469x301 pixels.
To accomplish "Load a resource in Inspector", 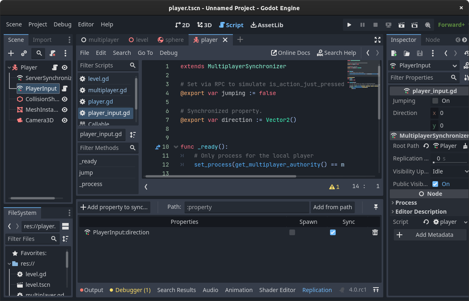I will (x=406, y=53).
